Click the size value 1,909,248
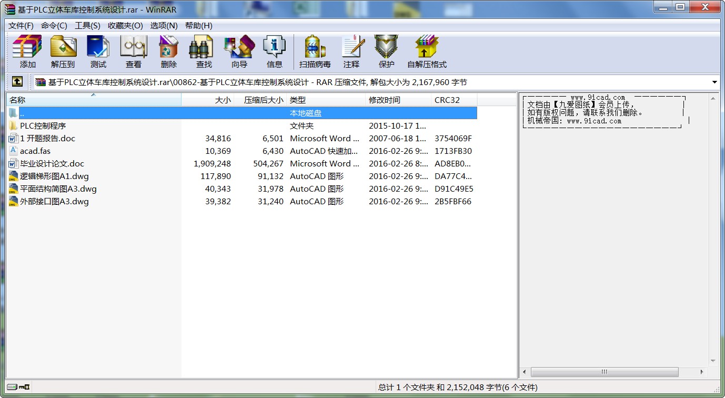The image size is (725, 398). point(212,163)
